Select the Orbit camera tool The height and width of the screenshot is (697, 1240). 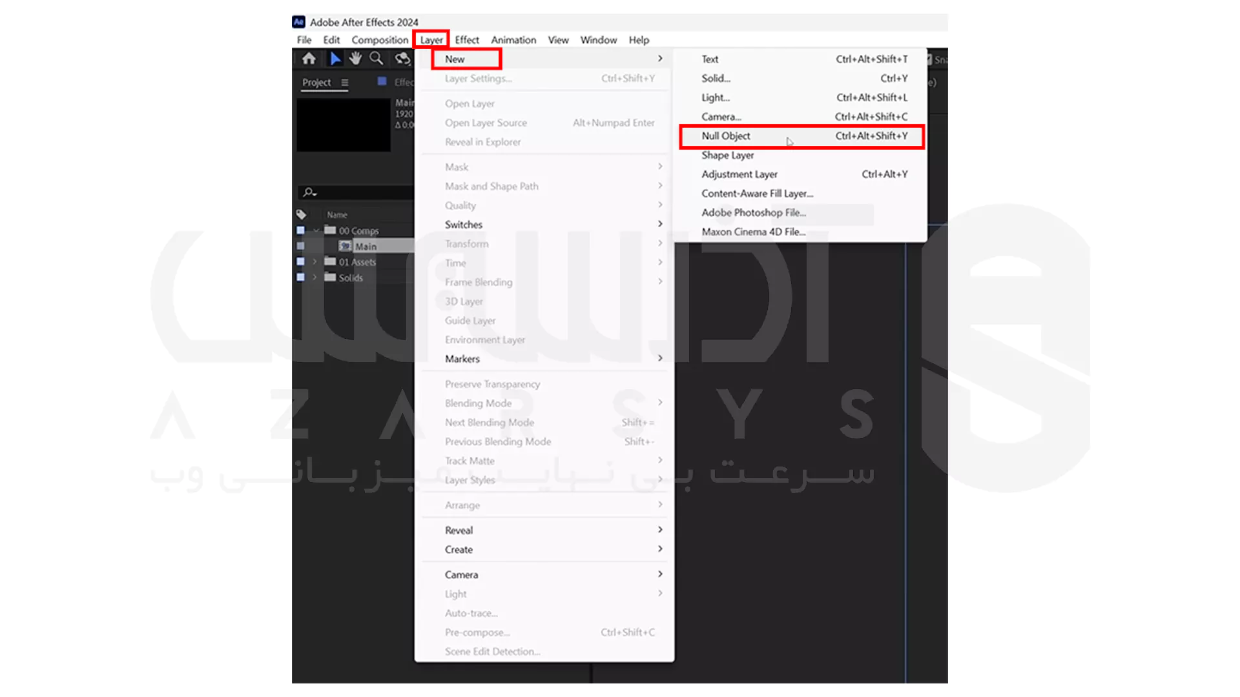[402, 59]
